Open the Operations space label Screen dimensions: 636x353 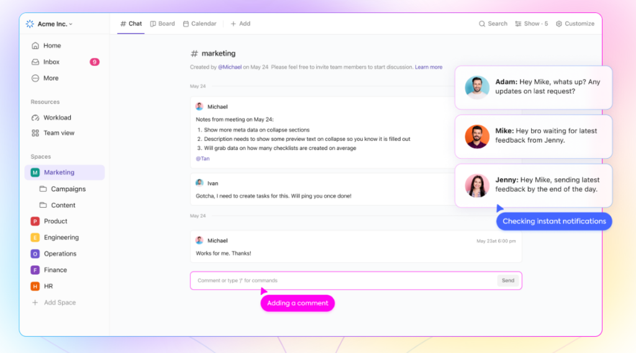point(60,254)
